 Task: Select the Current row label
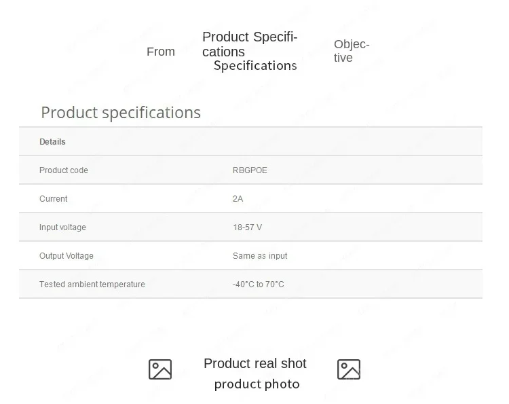54,199
